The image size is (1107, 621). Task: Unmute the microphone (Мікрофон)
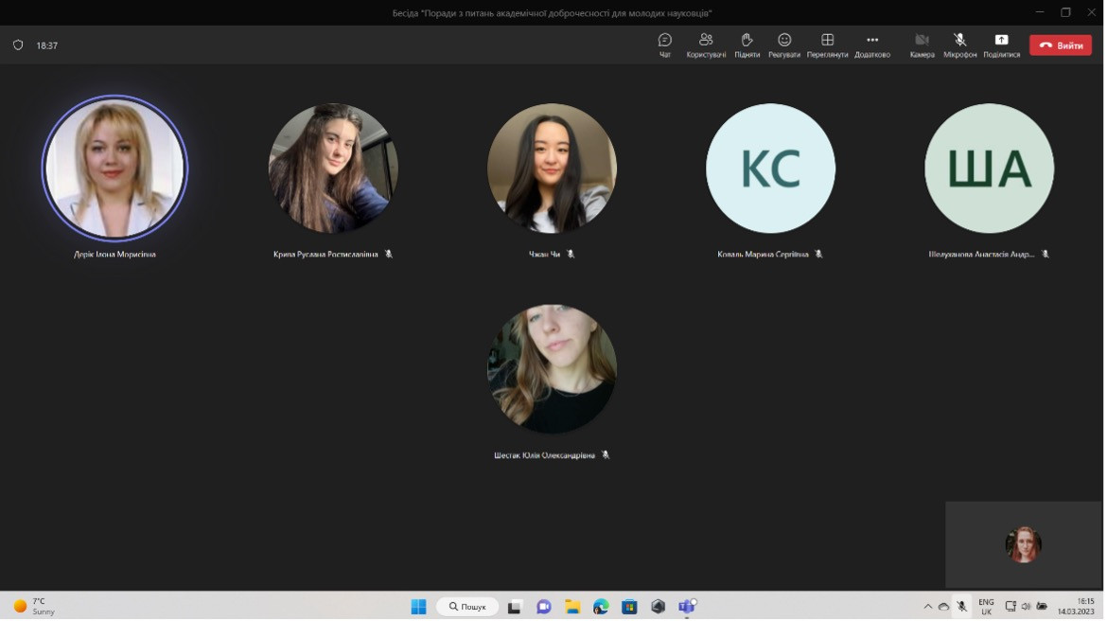[959, 45]
